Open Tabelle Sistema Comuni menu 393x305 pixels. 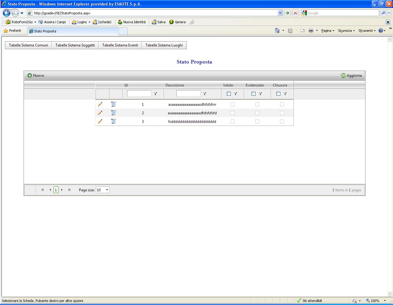tap(28, 45)
